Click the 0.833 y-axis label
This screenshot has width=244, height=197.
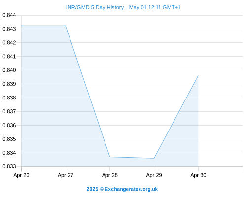(9, 166)
